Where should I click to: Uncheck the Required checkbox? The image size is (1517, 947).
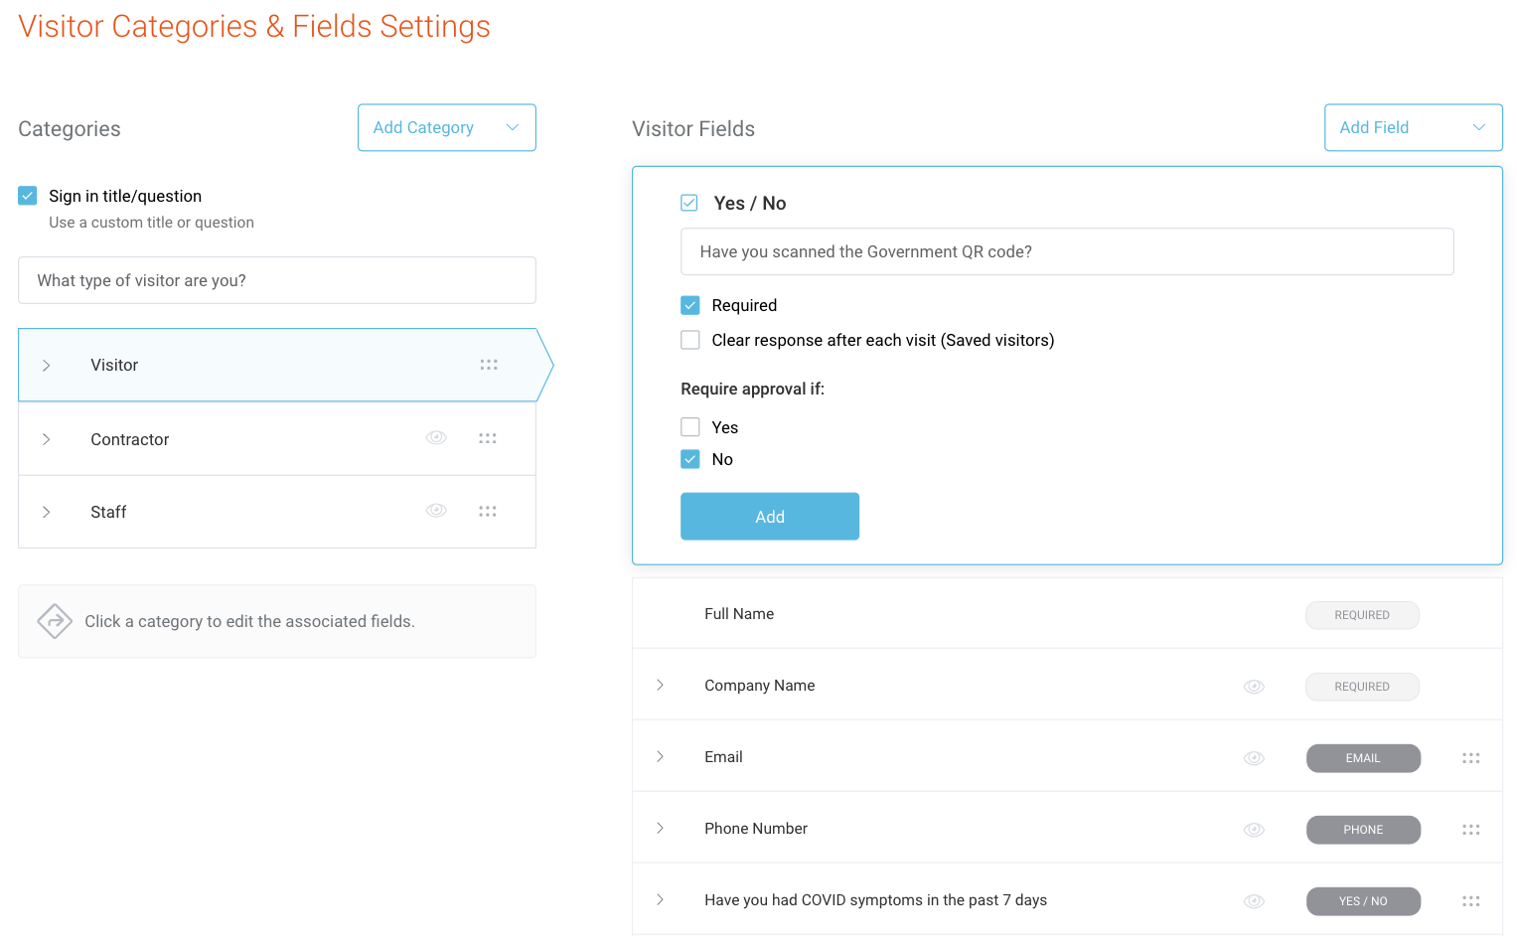click(690, 305)
